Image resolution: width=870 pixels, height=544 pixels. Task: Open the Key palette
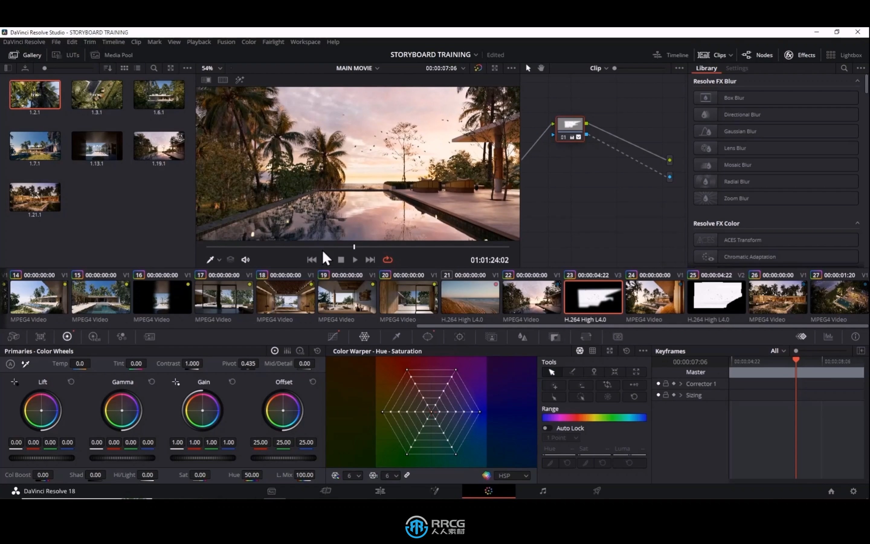click(x=555, y=337)
